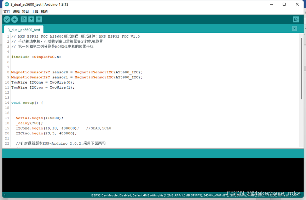Click the sensor0 declaration on line 8
This screenshot has height=200, width=306.
tap(77, 72)
